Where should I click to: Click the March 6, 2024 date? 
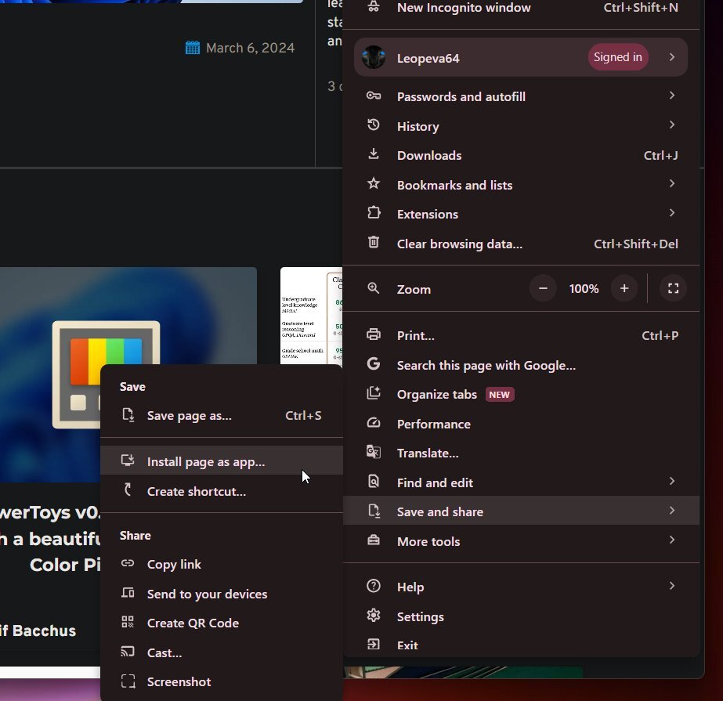(x=250, y=48)
